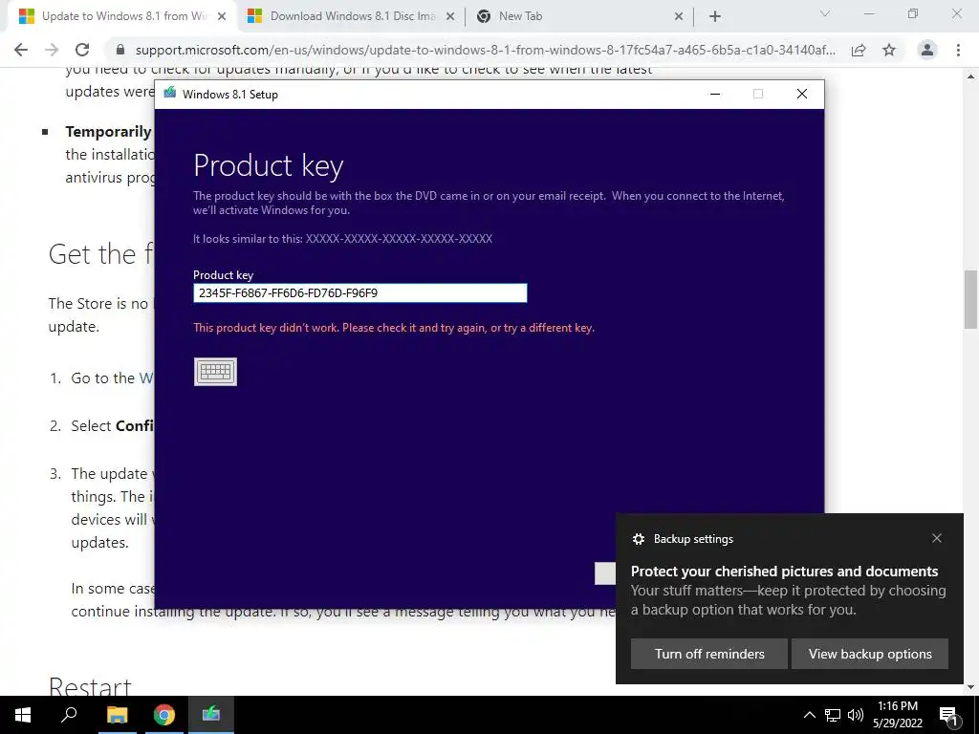Bookmark this page with the star

[x=889, y=50]
